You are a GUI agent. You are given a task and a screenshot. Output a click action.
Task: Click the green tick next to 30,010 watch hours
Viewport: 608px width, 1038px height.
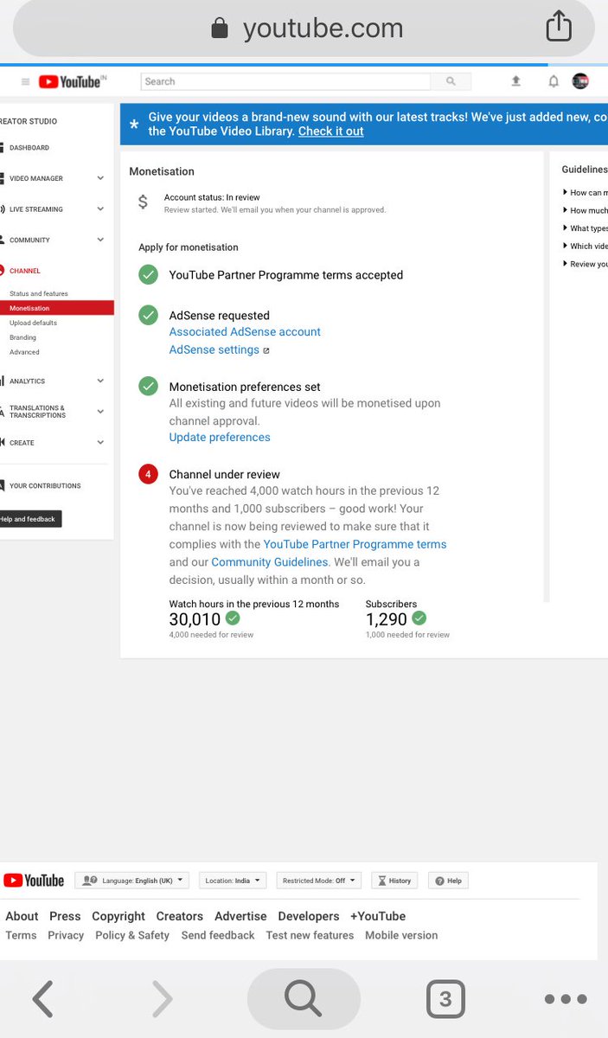(x=233, y=618)
